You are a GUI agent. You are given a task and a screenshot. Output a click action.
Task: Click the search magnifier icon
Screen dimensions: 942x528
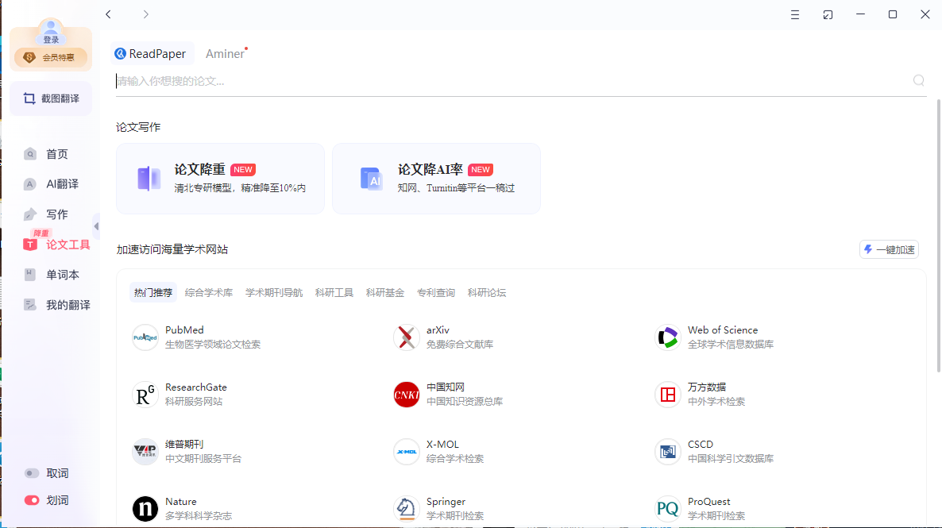tap(919, 80)
